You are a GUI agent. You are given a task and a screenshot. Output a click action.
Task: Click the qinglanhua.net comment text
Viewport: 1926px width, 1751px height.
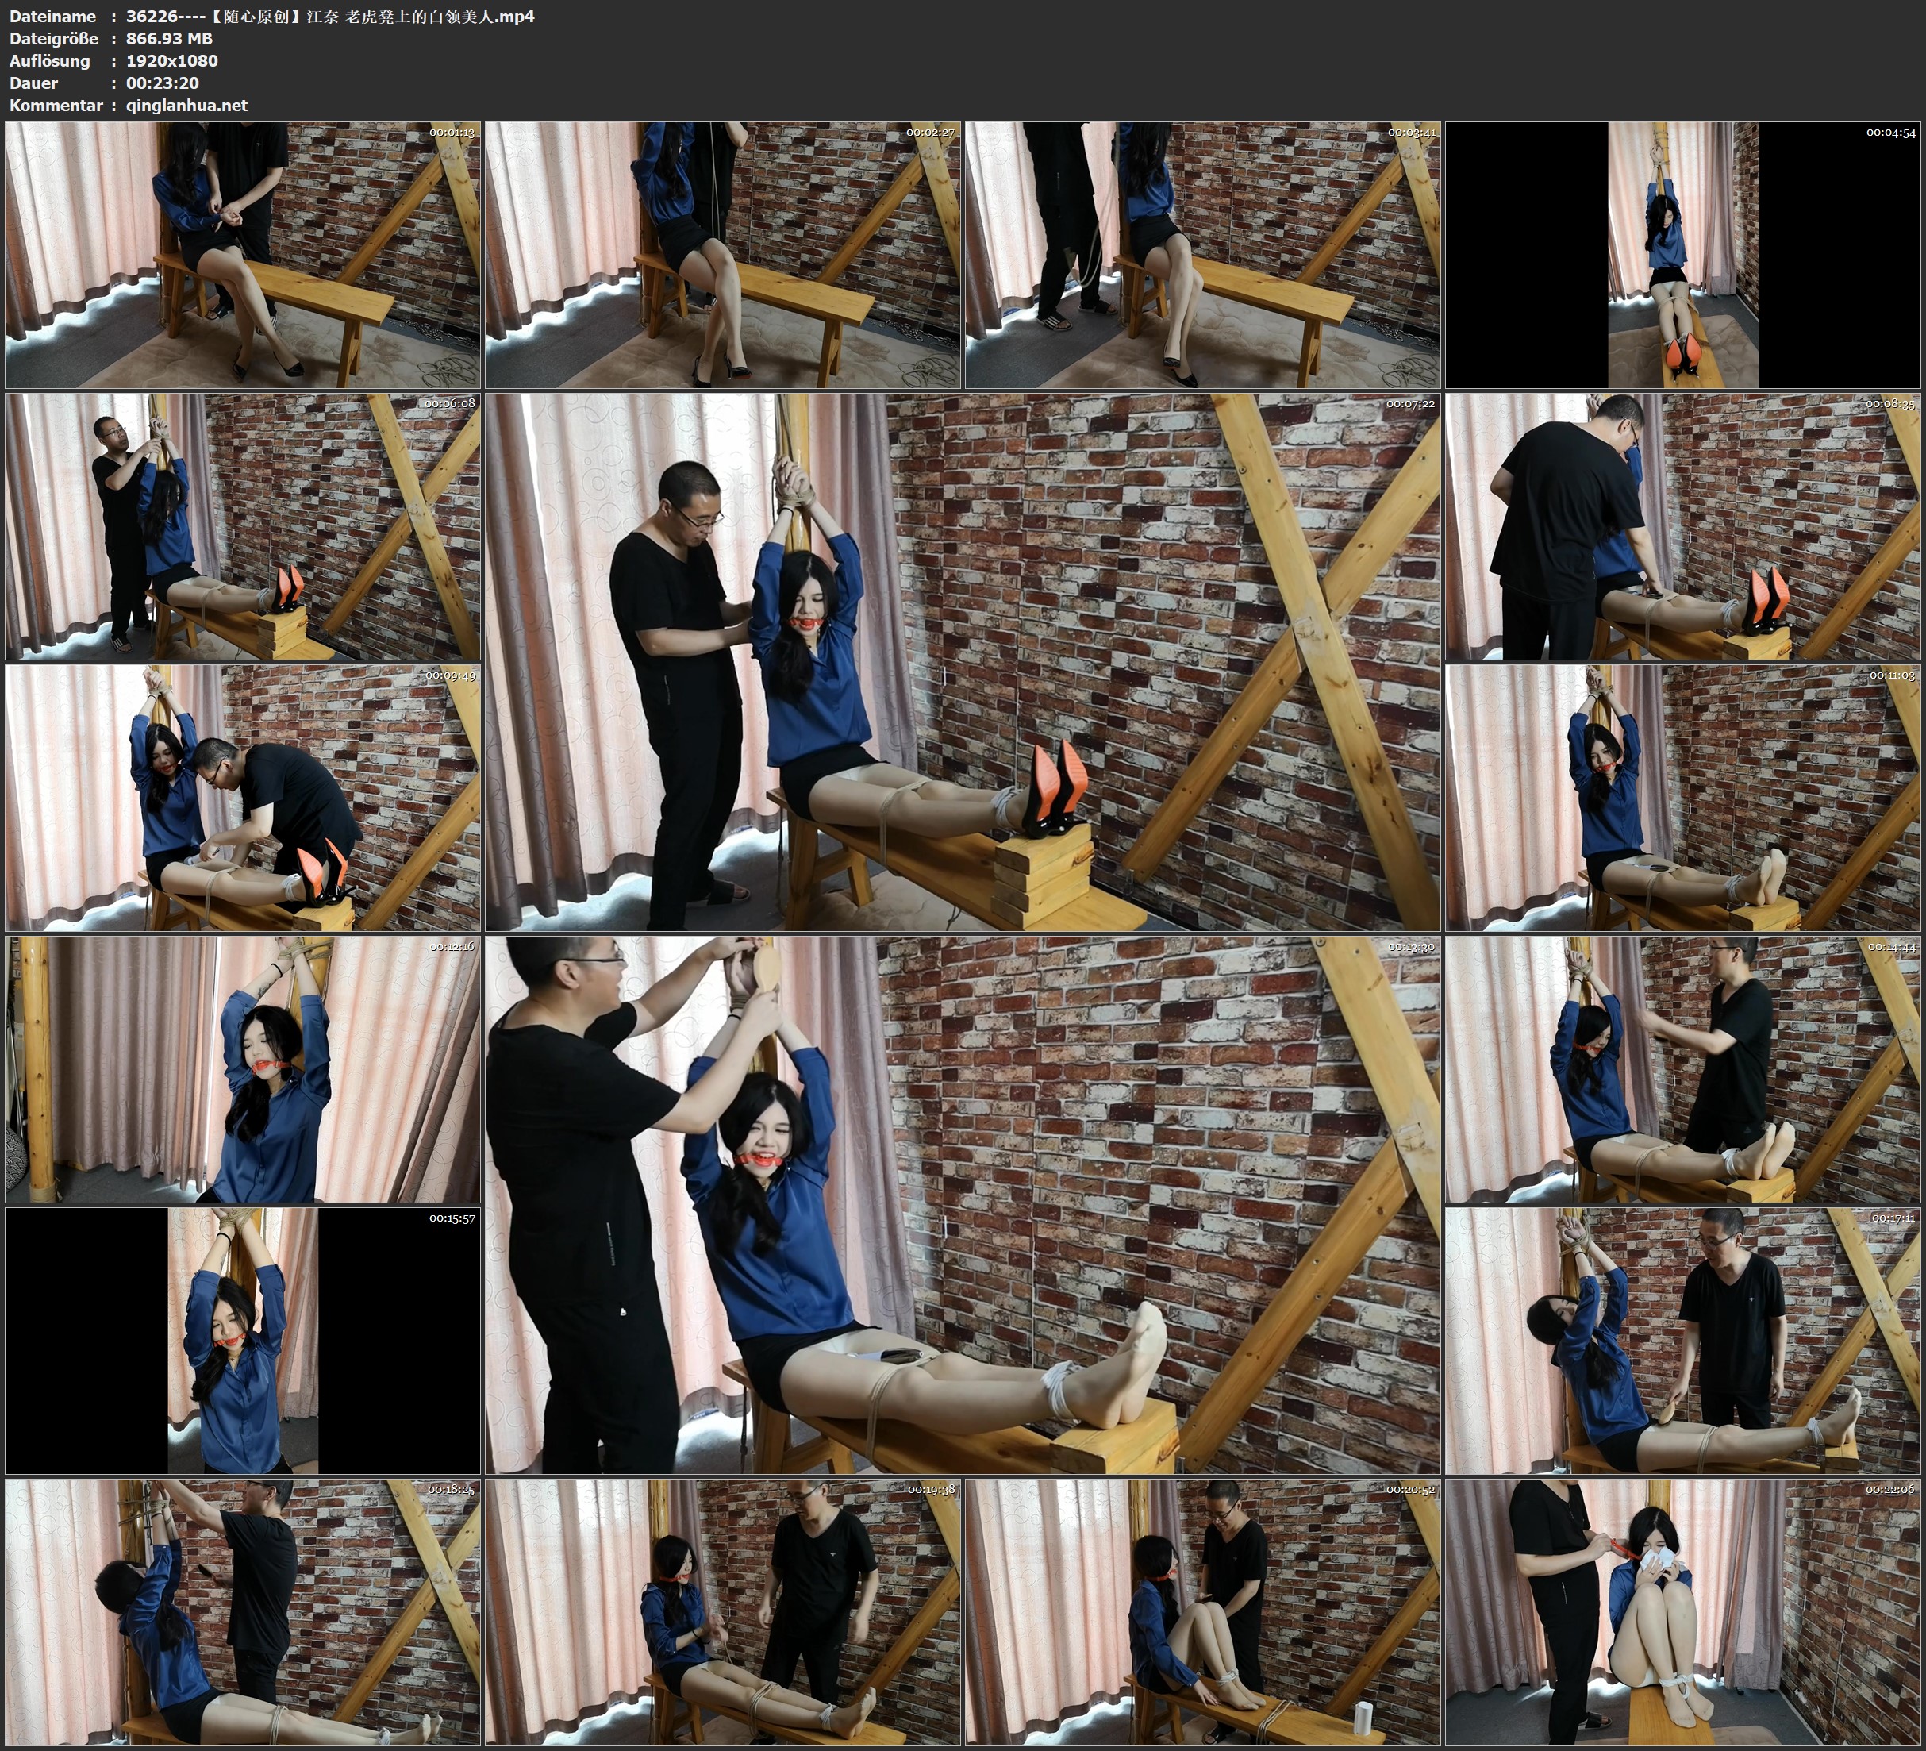pos(186,105)
